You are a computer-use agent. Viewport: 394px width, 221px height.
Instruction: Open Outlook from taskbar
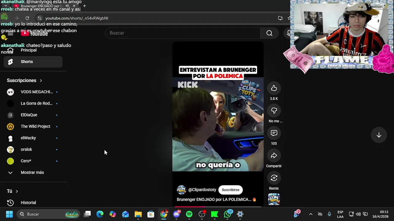coord(125,214)
